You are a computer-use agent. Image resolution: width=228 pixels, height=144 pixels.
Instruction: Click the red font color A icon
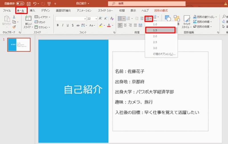tap(109, 25)
